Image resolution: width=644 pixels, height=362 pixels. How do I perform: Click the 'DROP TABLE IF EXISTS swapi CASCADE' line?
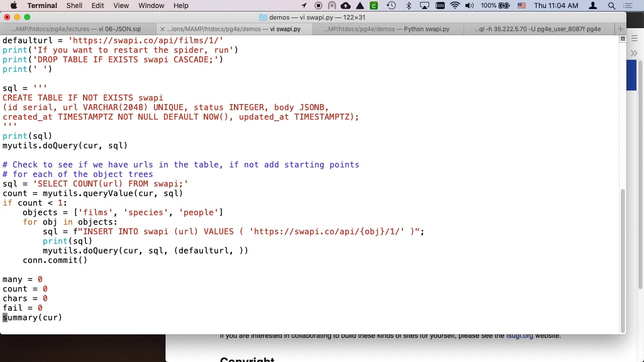click(x=113, y=60)
